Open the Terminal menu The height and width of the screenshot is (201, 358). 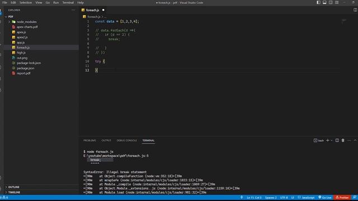(x=68, y=2)
